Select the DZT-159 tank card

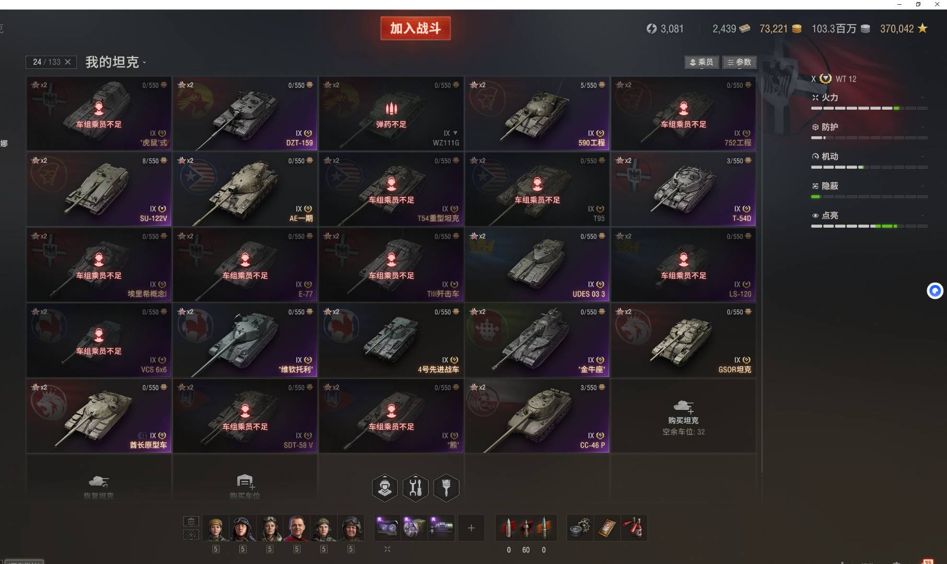click(245, 114)
